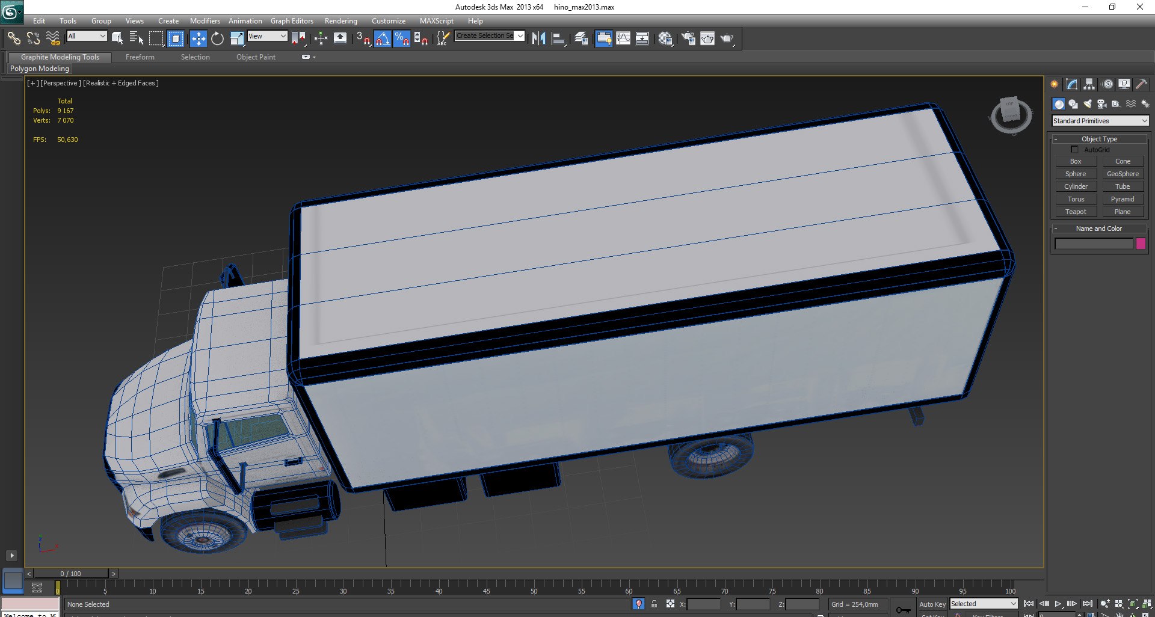Open the Modify command panel tab

tap(1071, 84)
